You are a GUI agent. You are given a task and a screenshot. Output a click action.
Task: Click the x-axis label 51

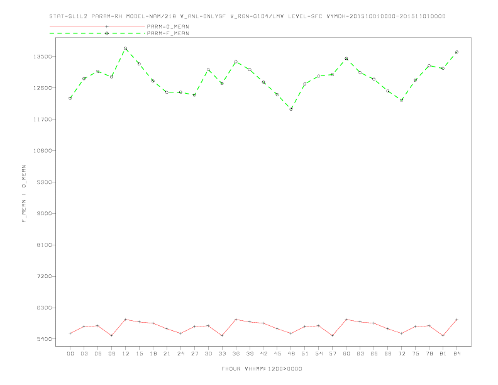(305, 354)
